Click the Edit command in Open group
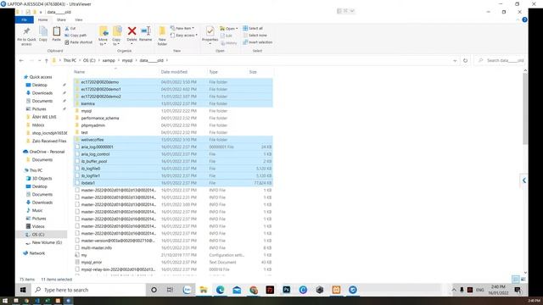This screenshot has width=543, height=305. point(227,36)
